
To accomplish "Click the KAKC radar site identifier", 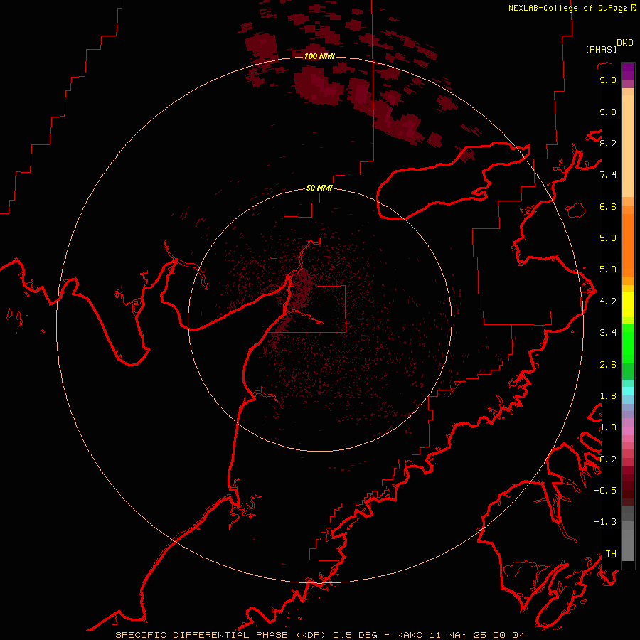I will click(x=411, y=635).
